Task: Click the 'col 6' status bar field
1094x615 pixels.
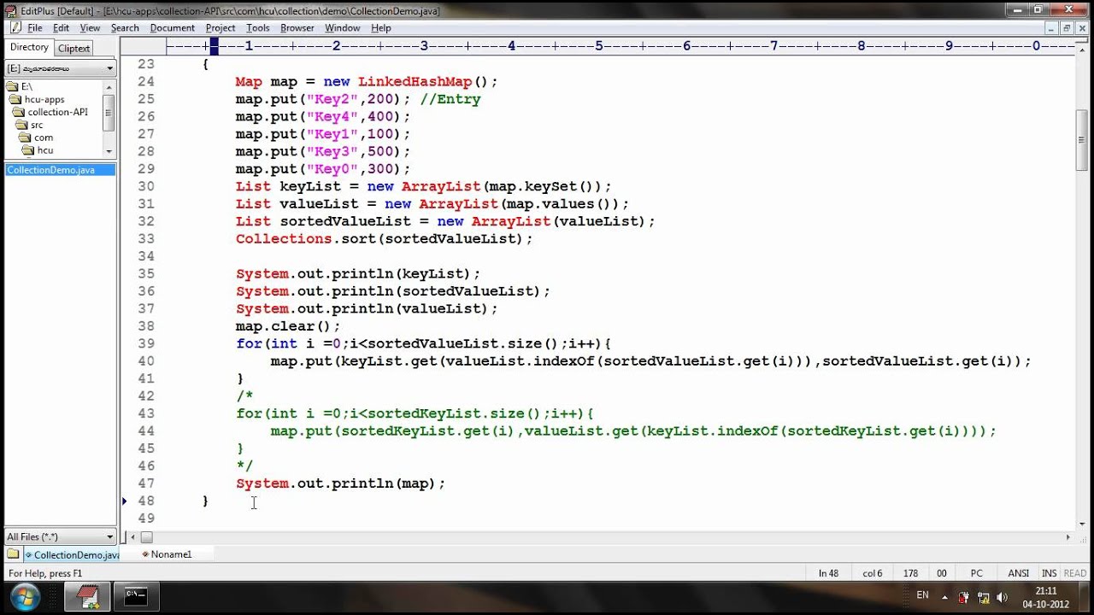Action: point(872,573)
